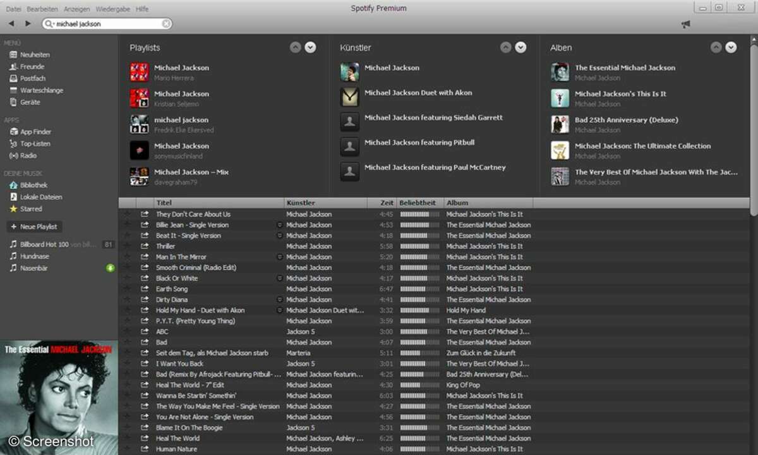Viewport: 758px width, 455px height.
Task: Click the up arrow in Playlists section header
Action: coord(296,47)
